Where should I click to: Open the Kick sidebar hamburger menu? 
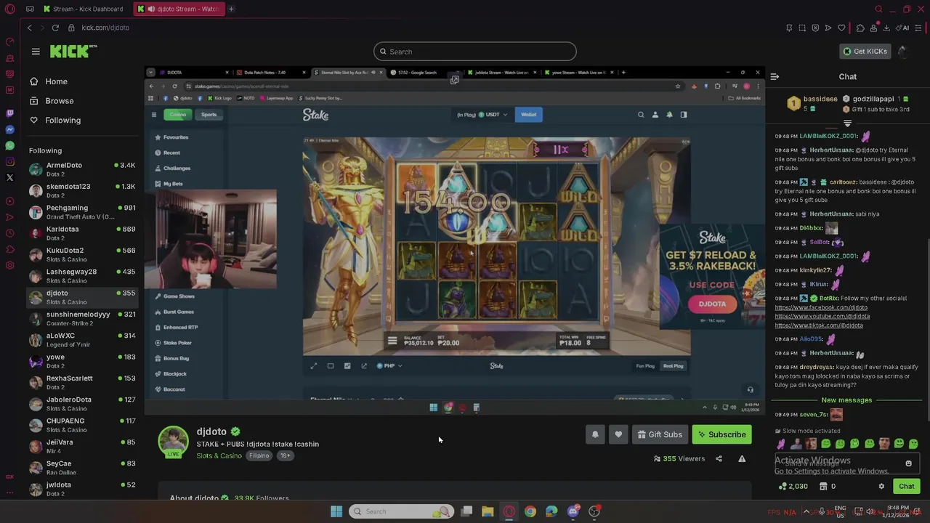tap(36, 52)
